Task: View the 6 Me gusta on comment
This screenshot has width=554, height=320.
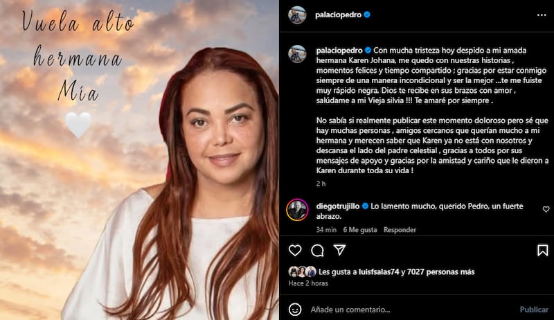Action: pyautogui.click(x=359, y=229)
